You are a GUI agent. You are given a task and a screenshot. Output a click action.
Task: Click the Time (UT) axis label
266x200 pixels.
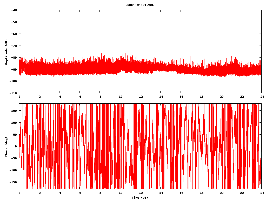140,198
